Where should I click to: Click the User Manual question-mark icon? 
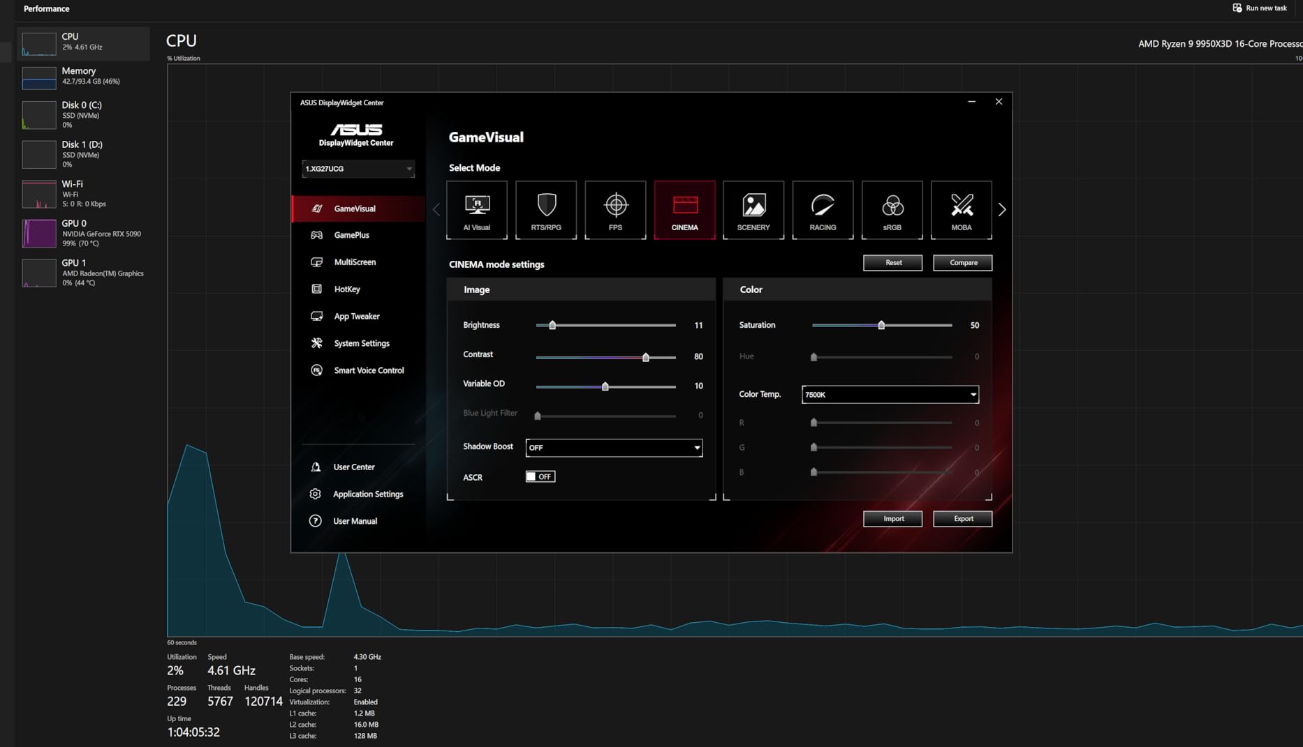pyautogui.click(x=316, y=521)
